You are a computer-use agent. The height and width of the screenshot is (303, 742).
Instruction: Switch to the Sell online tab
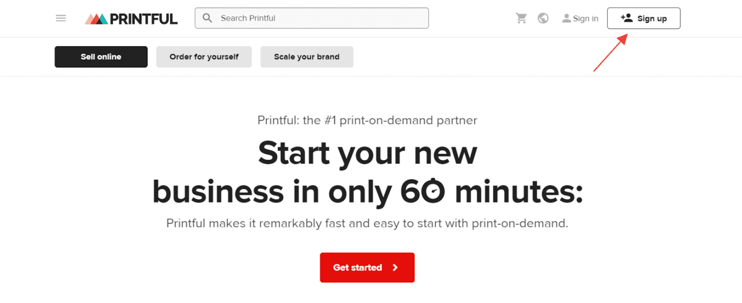pos(101,57)
